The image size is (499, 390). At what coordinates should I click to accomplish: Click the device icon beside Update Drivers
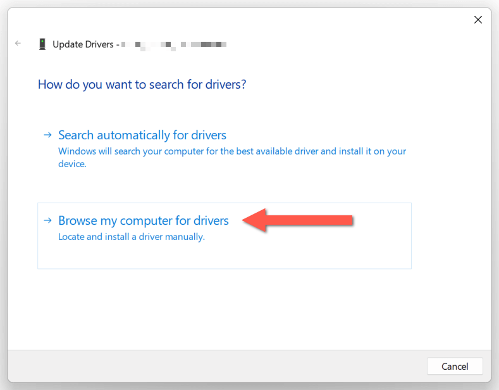coord(42,44)
